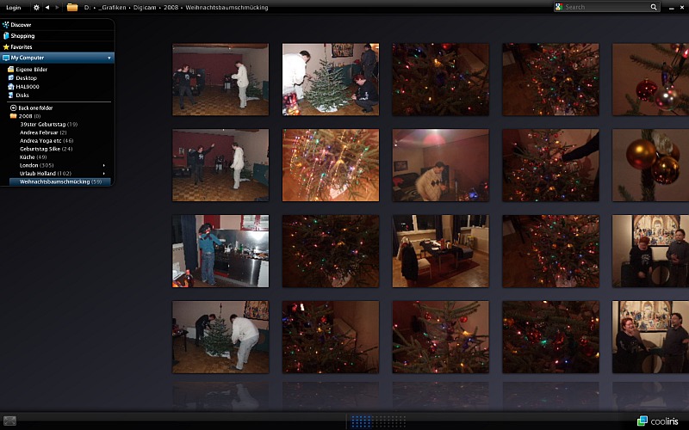Click the Cooliris logo
689x430 pixels.
tap(660, 421)
